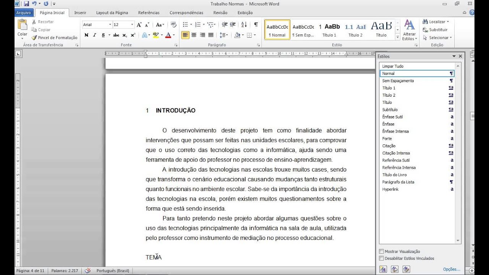This screenshot has height=275, width=489.
Task: Sort text with A-Z icon
Action: tap(244, 25)
